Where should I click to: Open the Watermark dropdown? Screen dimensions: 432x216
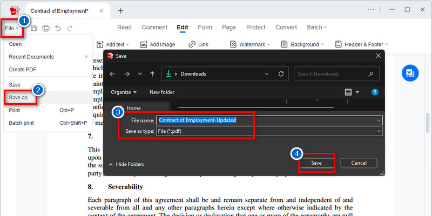click(x=250, y=44)
